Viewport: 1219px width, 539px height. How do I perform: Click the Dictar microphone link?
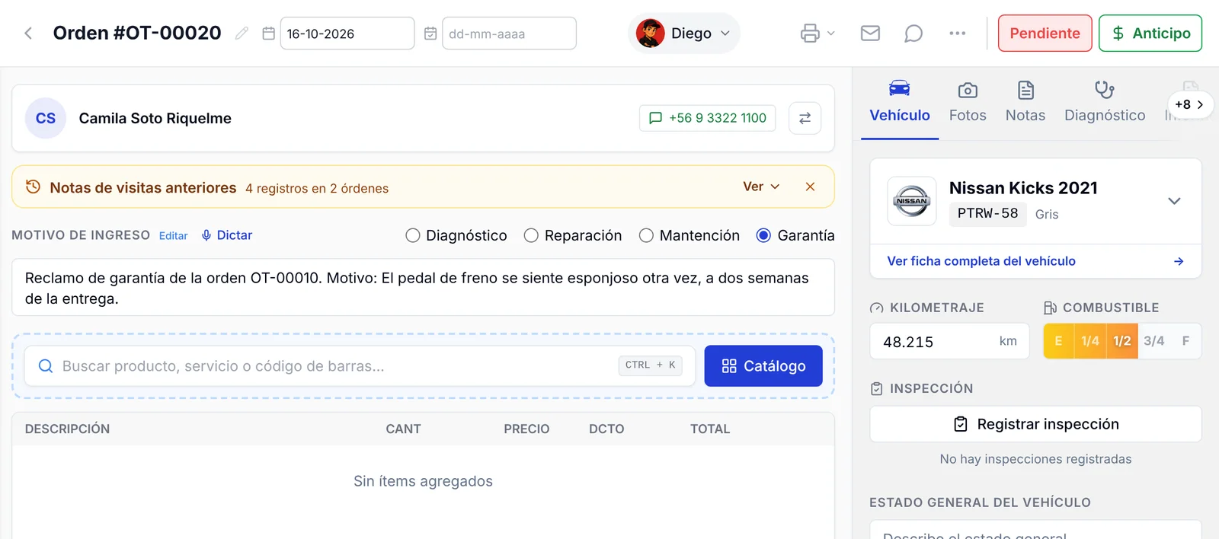[226, 235]
